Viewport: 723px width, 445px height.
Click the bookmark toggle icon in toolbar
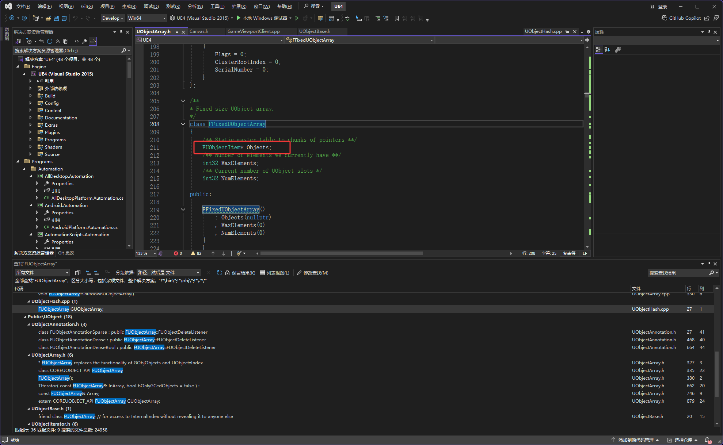pyautogui.click(x=397, y=18)
